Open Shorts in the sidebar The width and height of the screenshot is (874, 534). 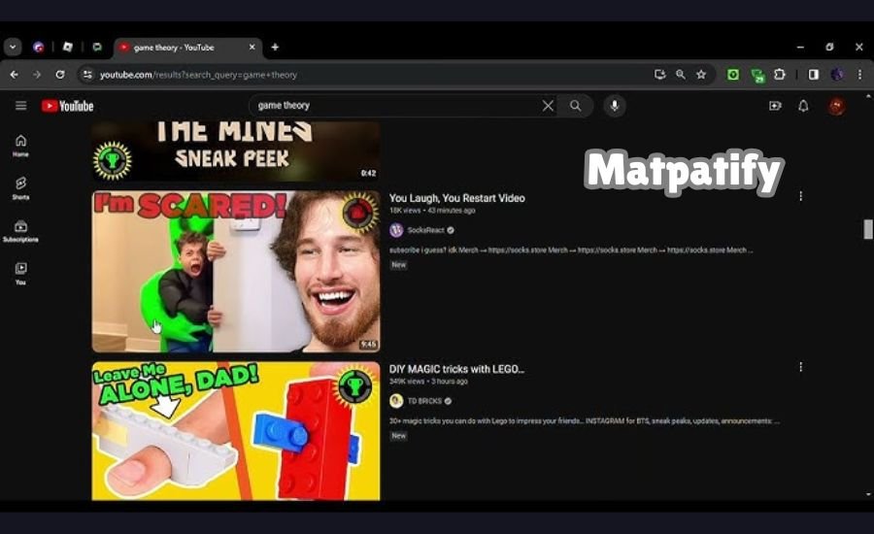[x=20, y=188]
